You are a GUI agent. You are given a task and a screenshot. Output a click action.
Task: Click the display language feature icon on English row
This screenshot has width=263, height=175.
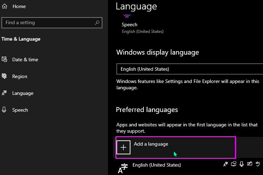coord(225,164)
